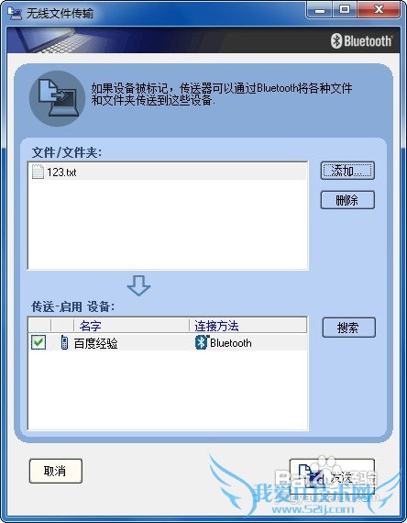This screenshot has width=407, height=523.
Task: Click the Bluetooth icon in connection method column
Action: point(201,342)
